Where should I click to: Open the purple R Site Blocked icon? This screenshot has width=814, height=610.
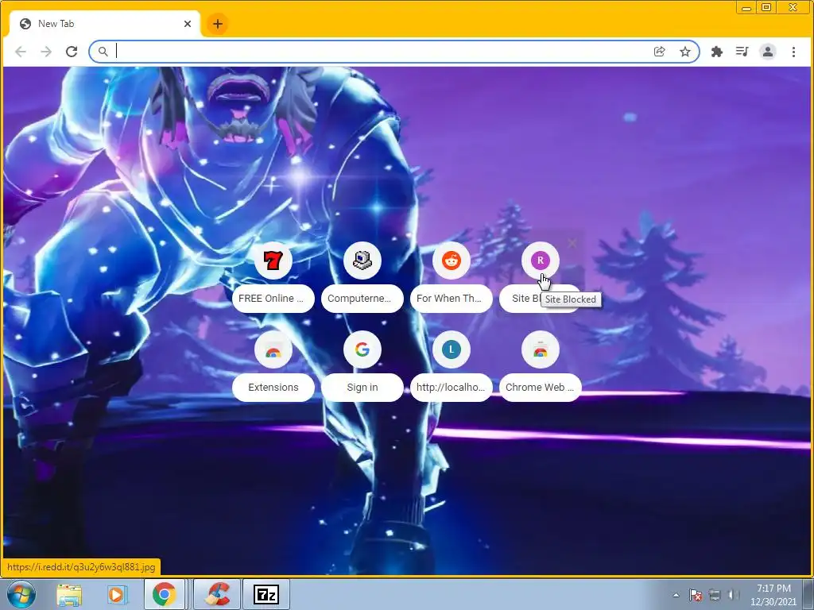[541, 261]
